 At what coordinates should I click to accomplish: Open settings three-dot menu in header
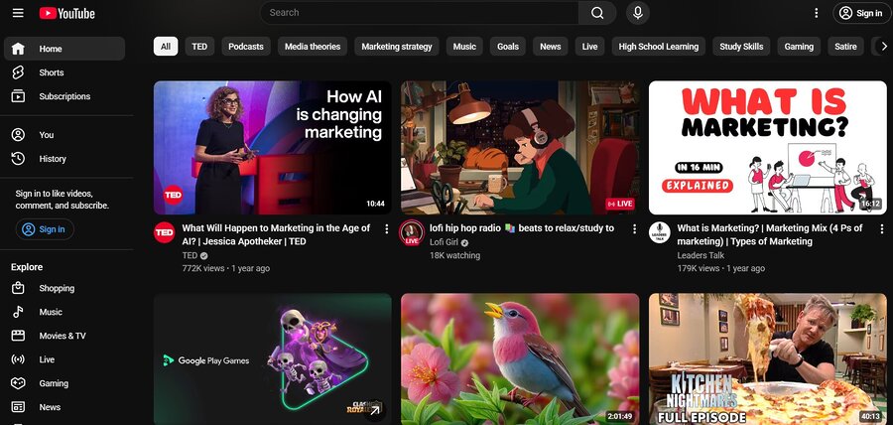tap(816, 13)
